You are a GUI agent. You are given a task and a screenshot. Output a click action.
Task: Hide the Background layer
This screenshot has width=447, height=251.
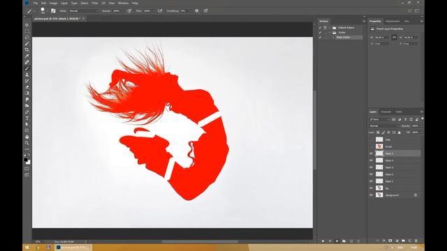click(371, 195)
